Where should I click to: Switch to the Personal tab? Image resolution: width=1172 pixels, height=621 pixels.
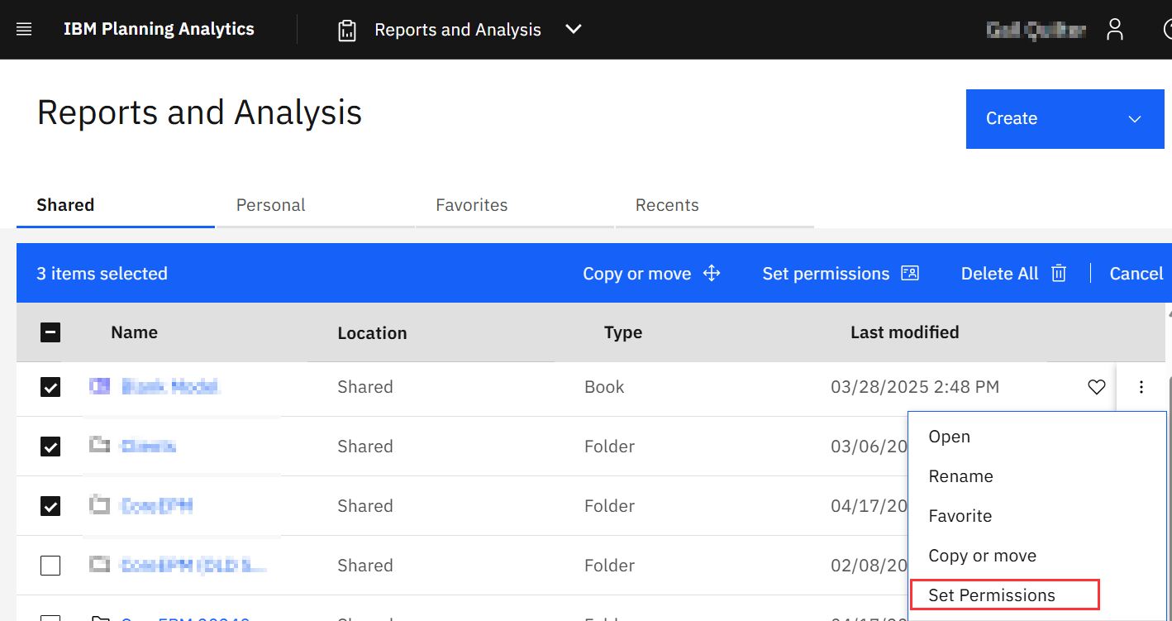click(270, 205)
